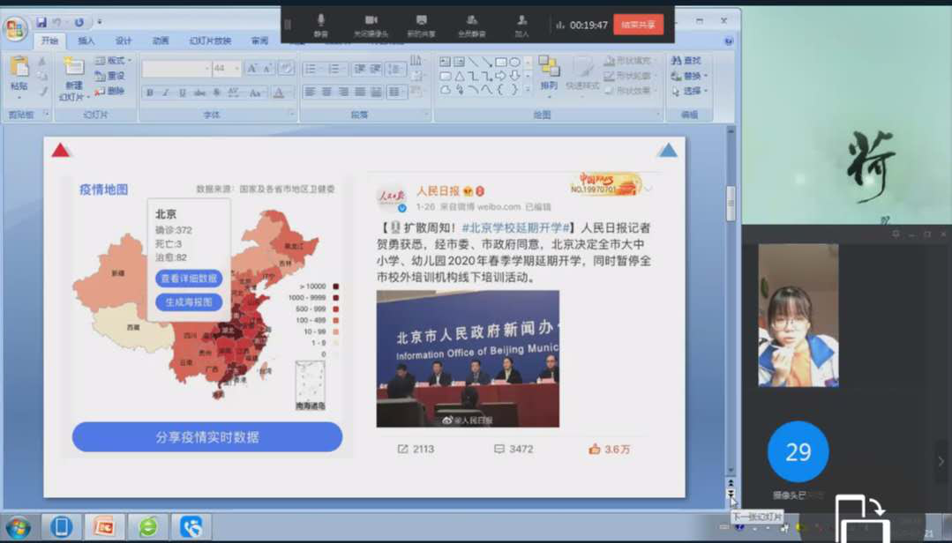Apply bold formatting with the B icon
Screen dimensions: 952x543
(x=149, y=93)
